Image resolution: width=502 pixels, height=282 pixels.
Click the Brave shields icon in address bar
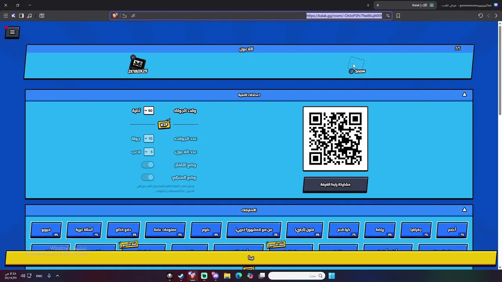pyautogui.click(x=115, y=16)
